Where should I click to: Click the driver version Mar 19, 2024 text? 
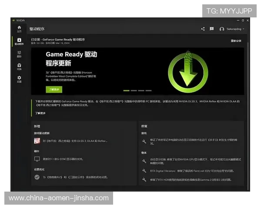click(x=50, y=43)
